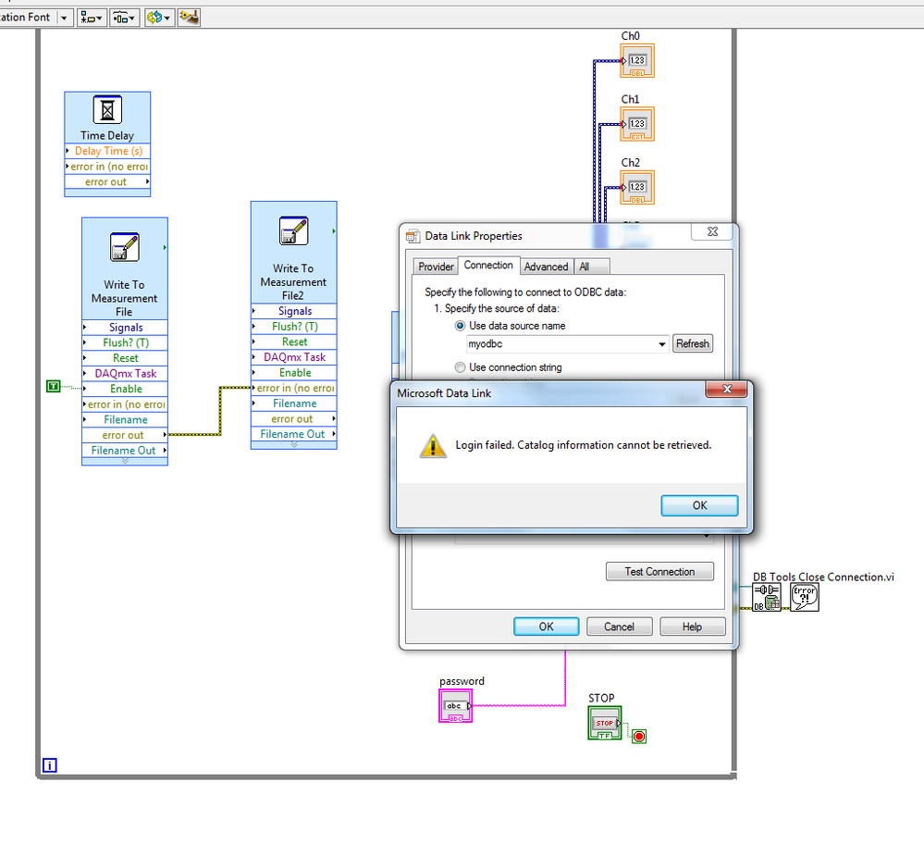Select the Ch2 numeric indicator terminal
924x844 pixels.
(x=637, y=188)
